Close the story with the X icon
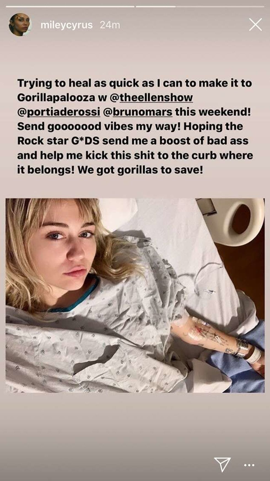 (x=255, y=25)
